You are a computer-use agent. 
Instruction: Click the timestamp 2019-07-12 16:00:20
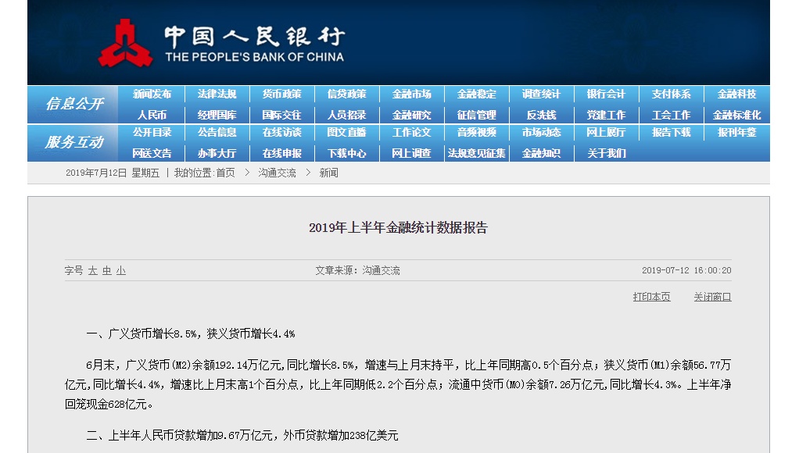[x=686, y=270]
